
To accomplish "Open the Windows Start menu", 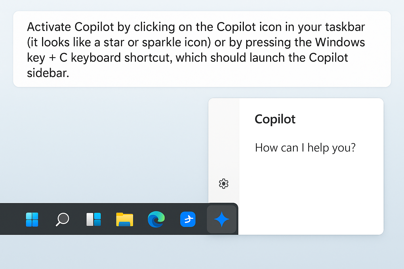I will tap(32, 219).
